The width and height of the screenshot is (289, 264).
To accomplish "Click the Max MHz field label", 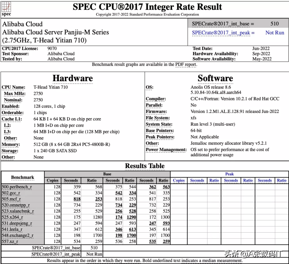I will 15,93.
